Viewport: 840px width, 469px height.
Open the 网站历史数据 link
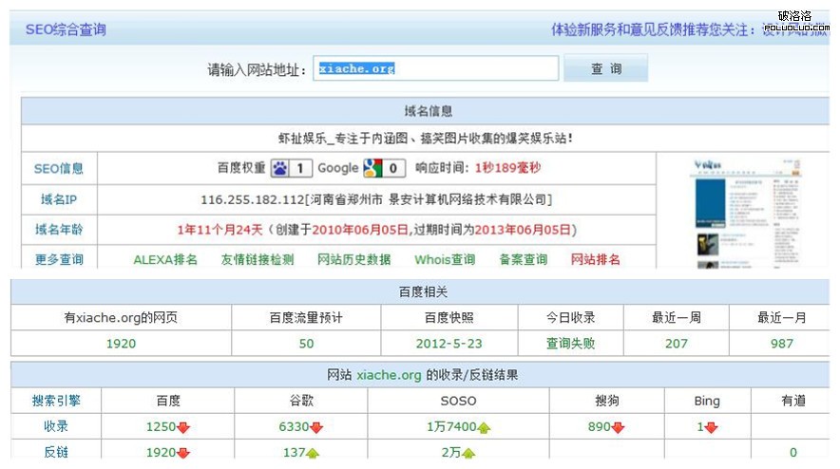pyautogui.click(x=353, y=259)
